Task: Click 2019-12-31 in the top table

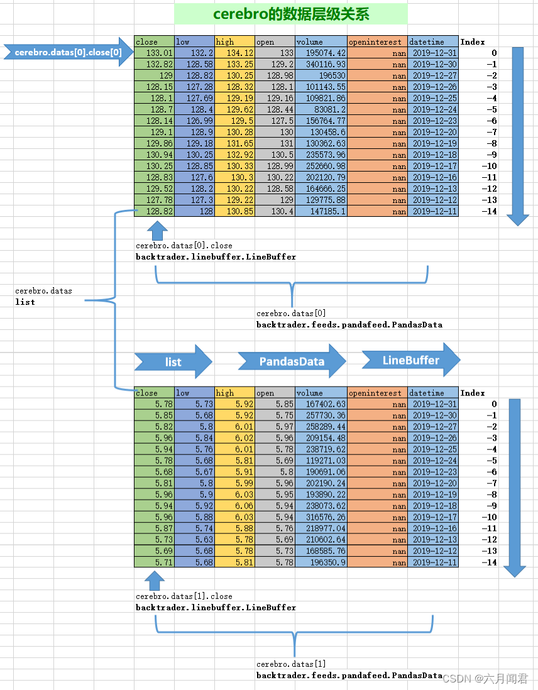Action: (433, 53)
